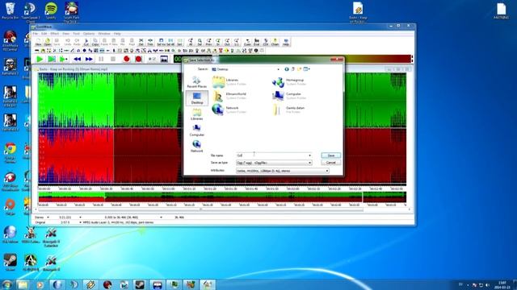Viewport: 517px width, 290px height.
Task: Click the Cut toolbar icon
Action: coord(86,42)
